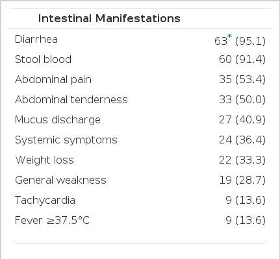Click the Fever ≥37.5°C label
This screenshot has width=280, height=259.
click(x=52, y=220)
